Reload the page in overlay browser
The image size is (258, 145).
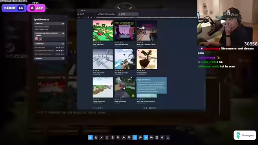[85, 17]
